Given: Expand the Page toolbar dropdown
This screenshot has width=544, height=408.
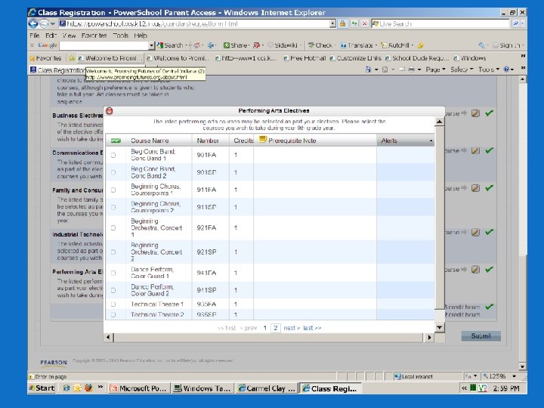Looking at the screenshot, I should coord(435,70).
